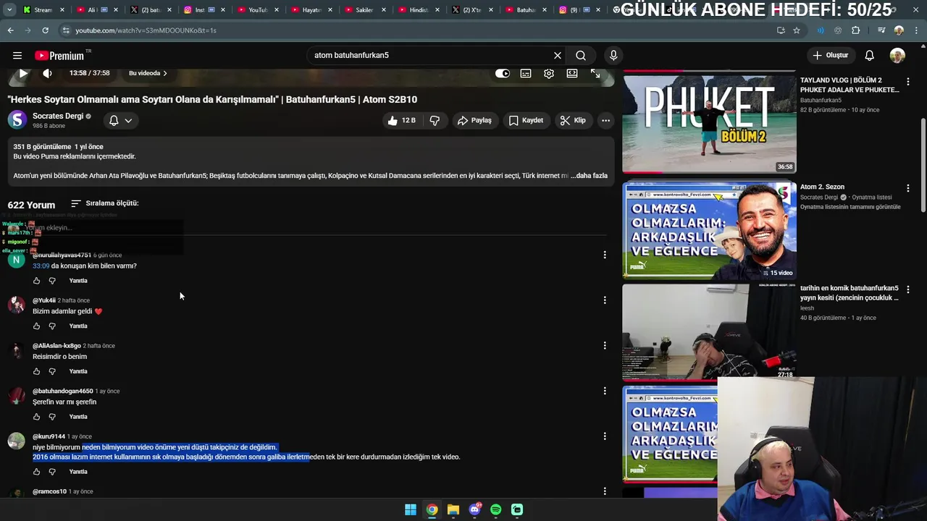Viewport: 927px width, 521px height.
Task: Dislike the video
Action: click(435, 121)
